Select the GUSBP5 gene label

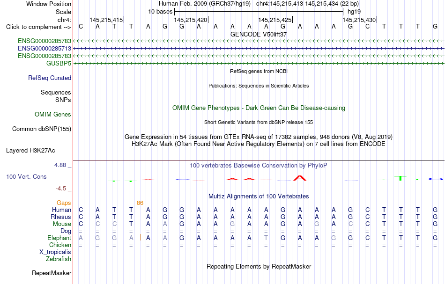click(x=59, y=64)
